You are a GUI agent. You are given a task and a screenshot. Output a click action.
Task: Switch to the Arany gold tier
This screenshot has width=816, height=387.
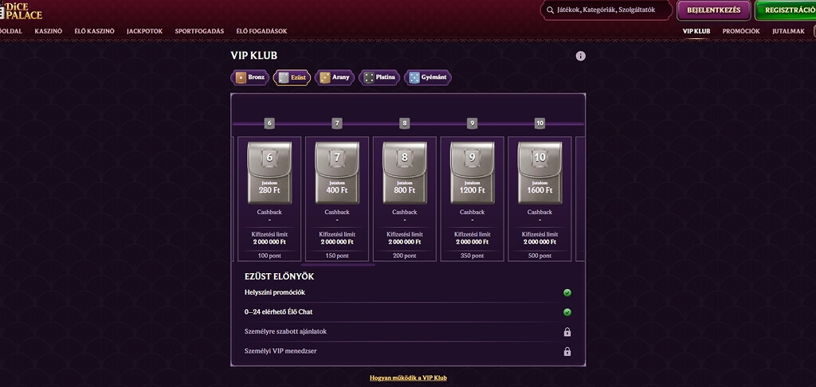335,77
